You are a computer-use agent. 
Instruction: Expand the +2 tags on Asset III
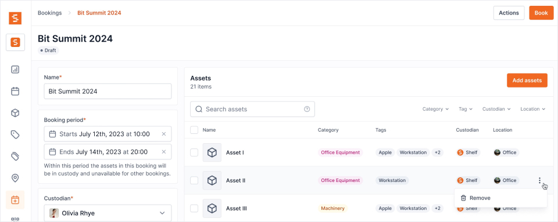[438, 209]
